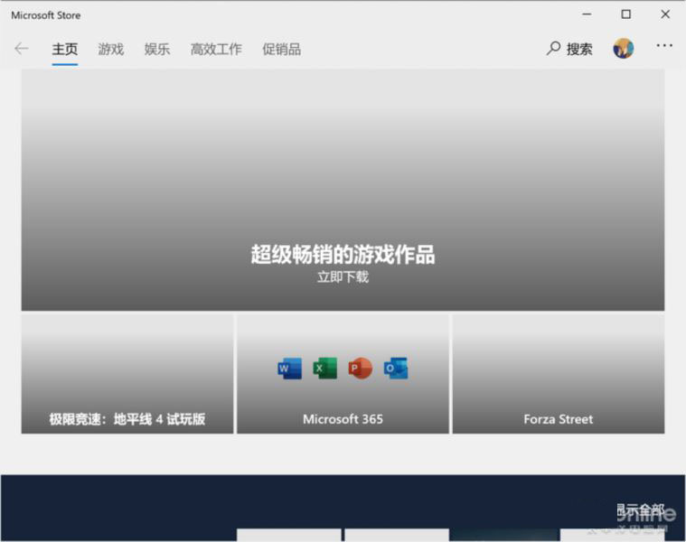Open the search magnifier icon
686x542 pixels.
553,48
